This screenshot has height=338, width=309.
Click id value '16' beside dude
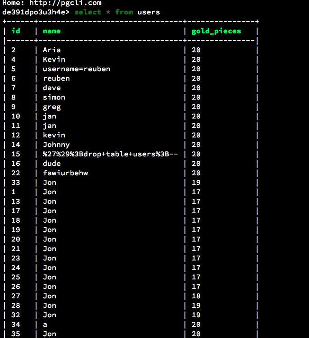pos(16,164)
